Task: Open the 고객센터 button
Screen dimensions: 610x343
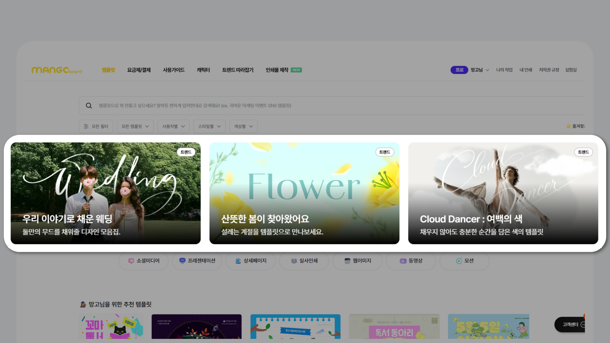Action: tap(570, 324)
